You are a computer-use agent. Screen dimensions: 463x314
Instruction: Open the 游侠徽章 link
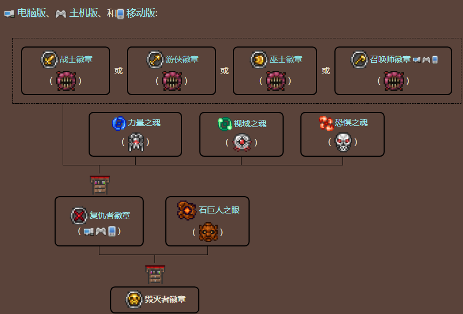(x=182, y=59)
